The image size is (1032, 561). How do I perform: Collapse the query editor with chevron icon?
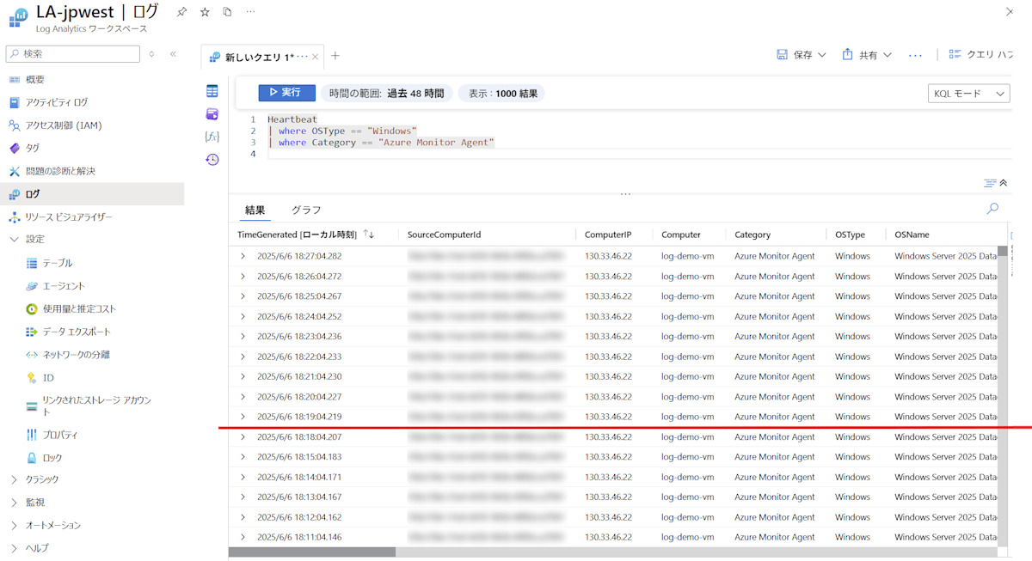click(x=1003, y=183)
